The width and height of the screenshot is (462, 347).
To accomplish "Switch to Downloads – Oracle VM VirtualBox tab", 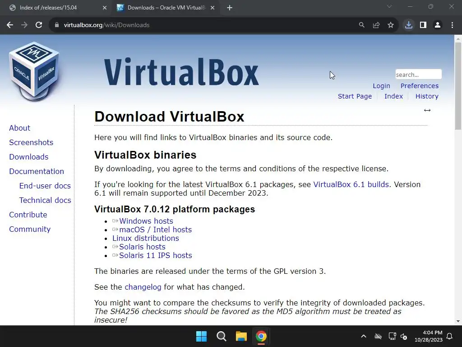I will click(x=166, y=8).
